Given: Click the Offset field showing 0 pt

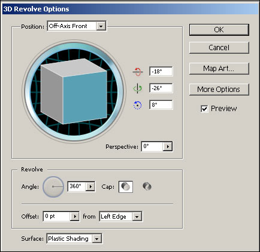Looking at the screenshot, I should point(57,216).
